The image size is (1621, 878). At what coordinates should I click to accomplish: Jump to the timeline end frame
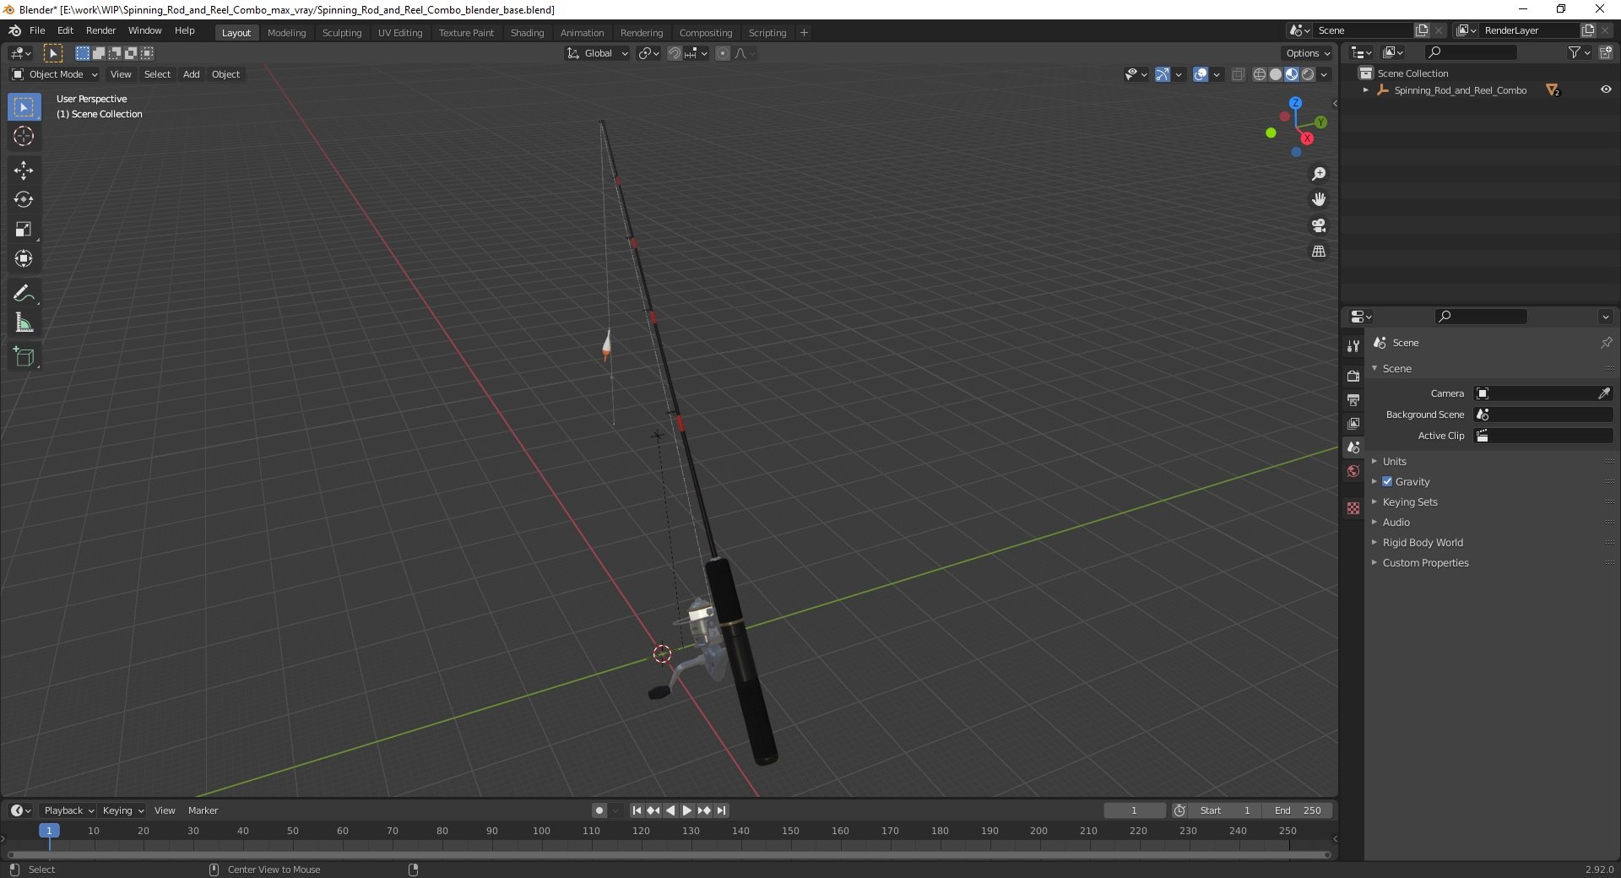tap(722, 810)
